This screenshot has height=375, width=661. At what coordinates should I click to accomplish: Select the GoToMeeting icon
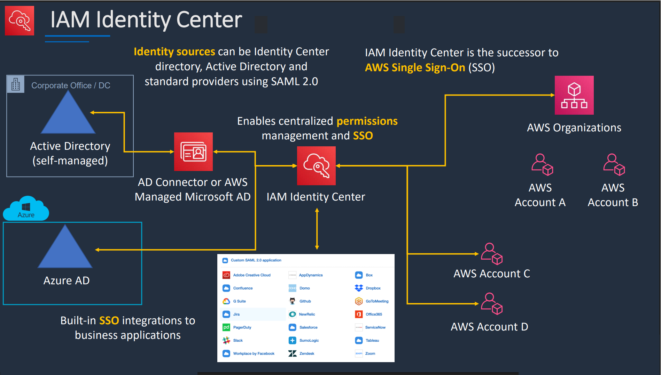359,301
